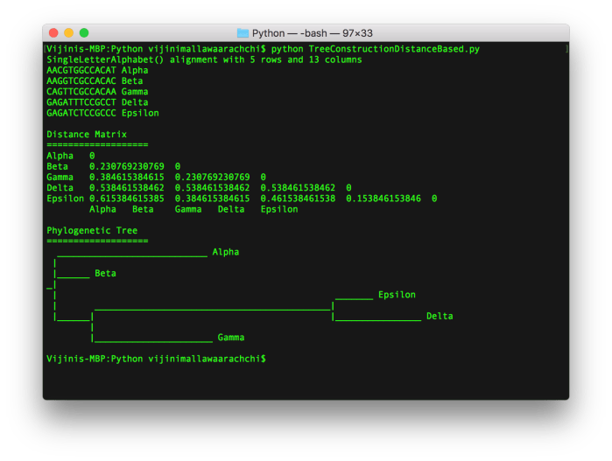Click the Beta leaf label in tree

[105, 274]
